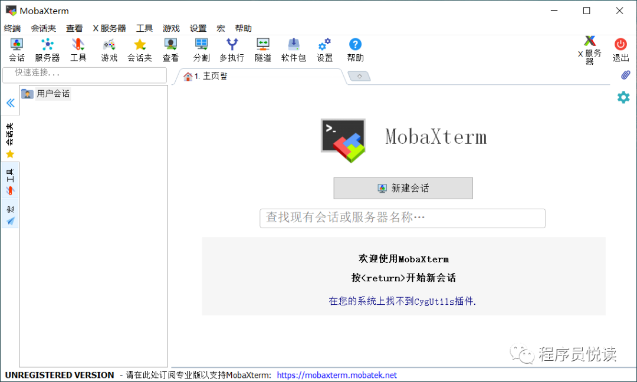Viewport: 637px width, 382px height.
Task: Open the 工具 menu in menu bar
Action: click(x=145, y=28)
